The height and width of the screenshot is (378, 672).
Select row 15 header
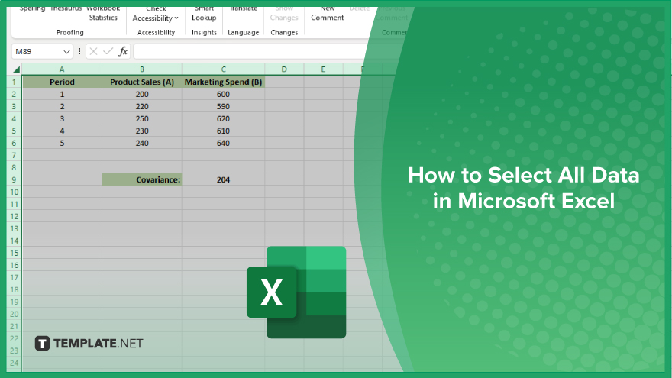[15, 253]
